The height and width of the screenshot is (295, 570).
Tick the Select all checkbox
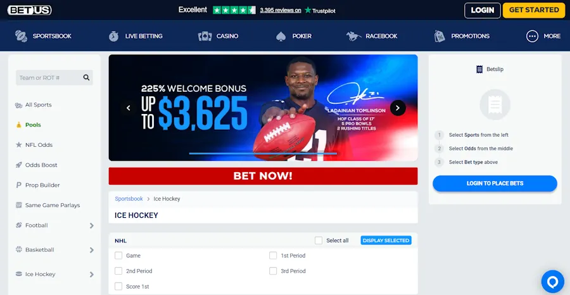pyautogui.click(x=319, y=241)
